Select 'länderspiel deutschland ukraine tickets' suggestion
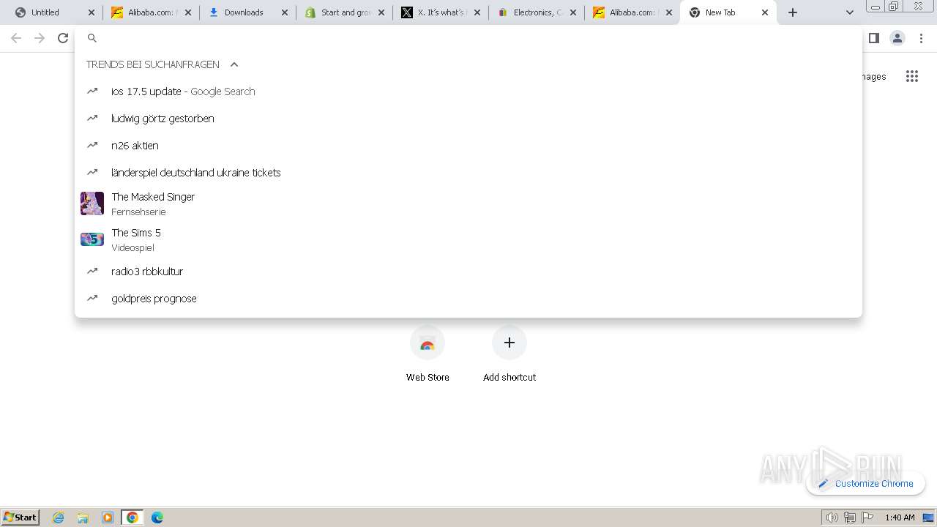The width and height of the screenshot is (937, 527). click(468, 173)
